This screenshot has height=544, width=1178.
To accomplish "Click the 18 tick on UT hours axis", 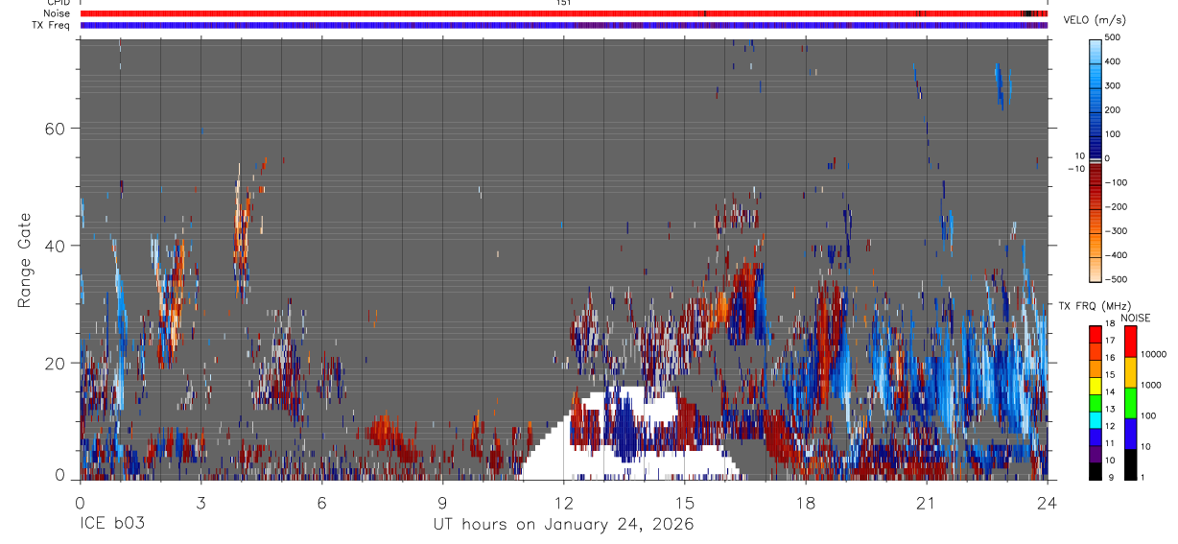I will click(805, 502).
